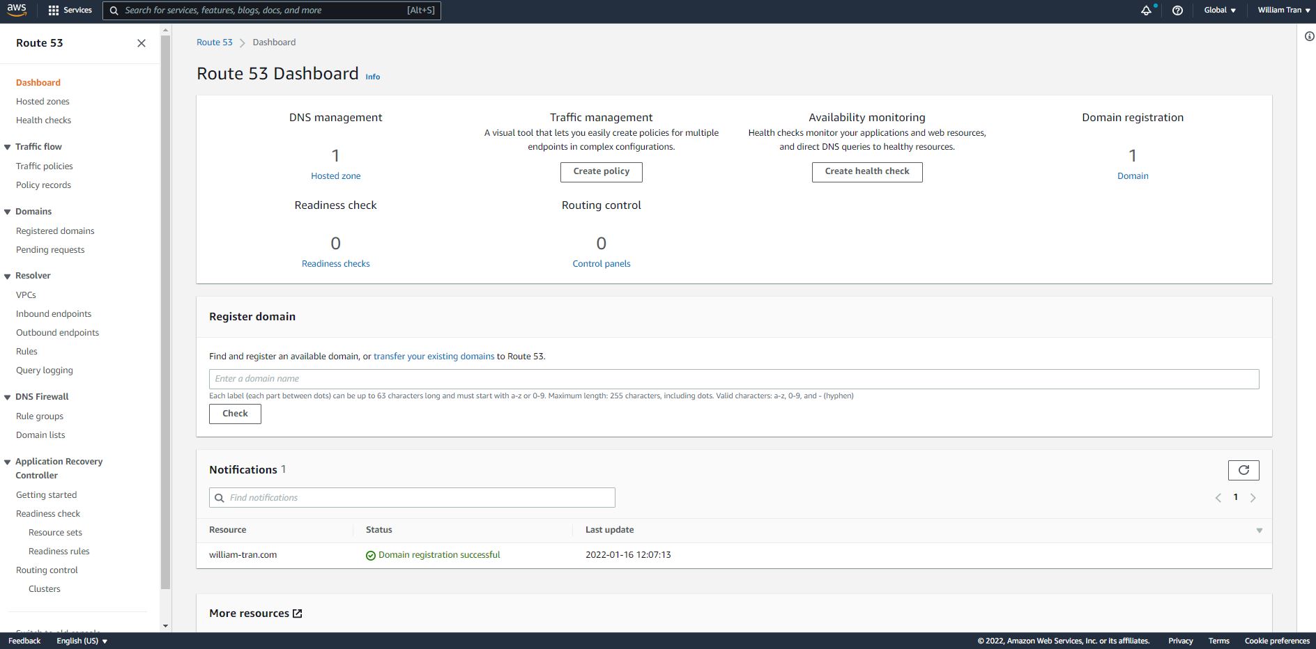Refresh the Notifications list
This screenshot has width=1316, height=649.
click(x=1243, y=470)
